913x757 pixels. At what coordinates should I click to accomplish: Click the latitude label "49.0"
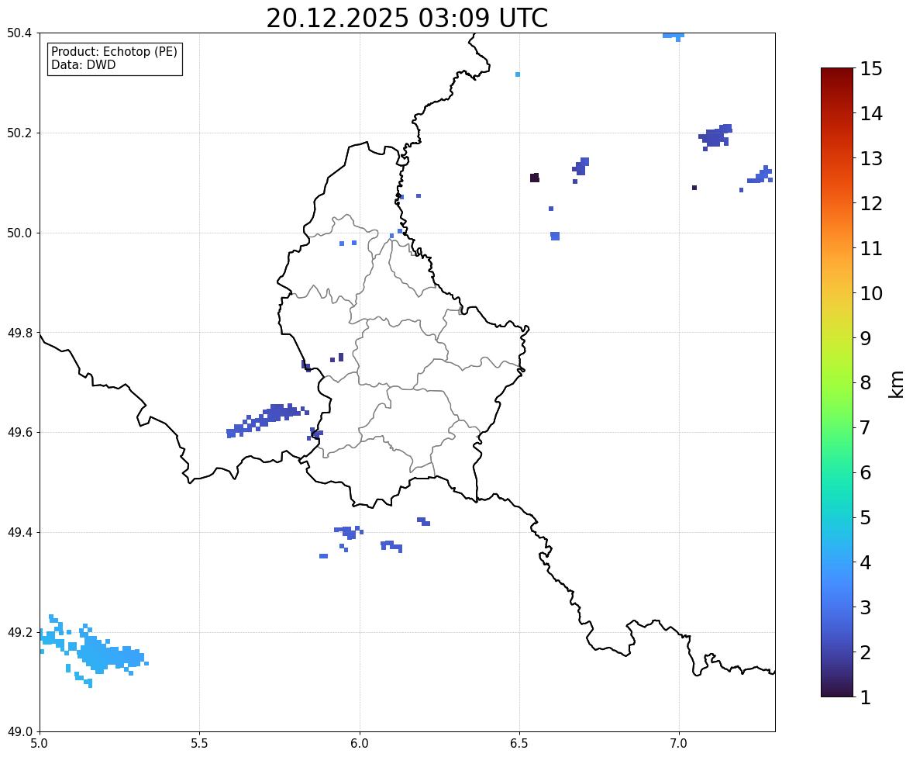(x=19, y=732)
